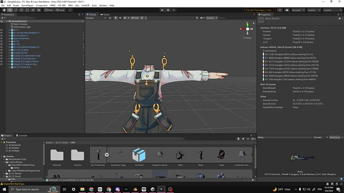Click Preview Packages in Use button
Image resolution: width=344 pixels, height=193 pixels.
(260, 10)
